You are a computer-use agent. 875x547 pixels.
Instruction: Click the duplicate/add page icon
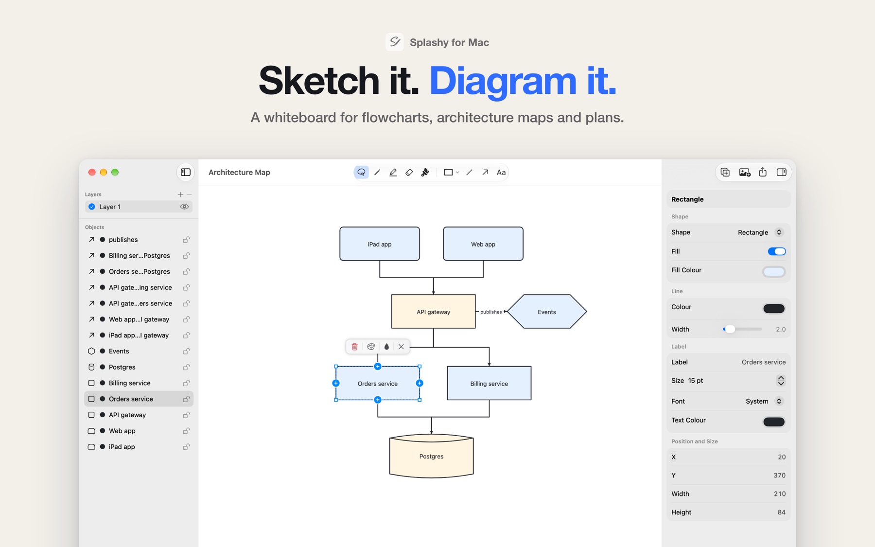click(725, 172)
